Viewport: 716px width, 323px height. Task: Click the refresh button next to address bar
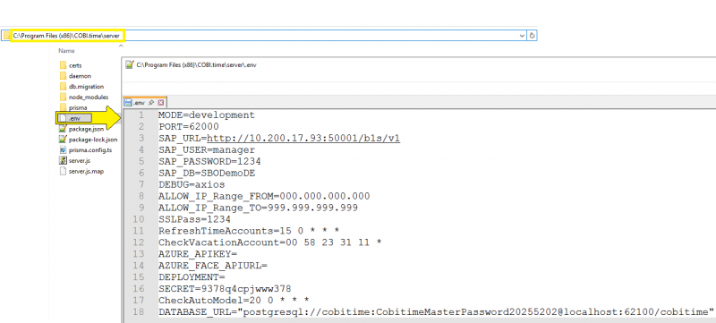click(532, 36)
